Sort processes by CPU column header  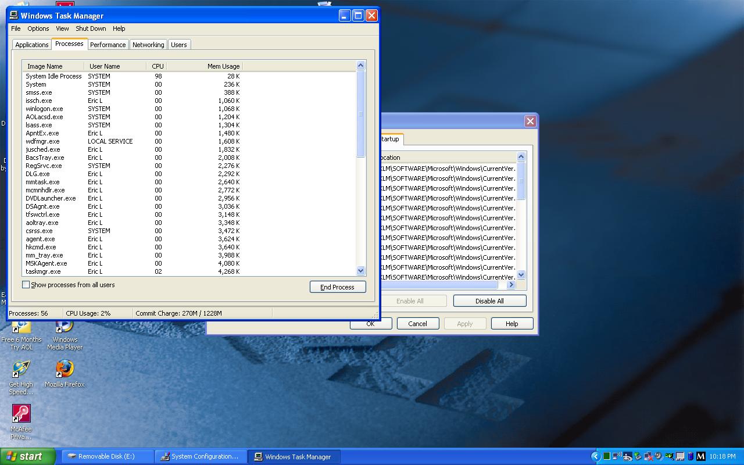coord(157,66)
